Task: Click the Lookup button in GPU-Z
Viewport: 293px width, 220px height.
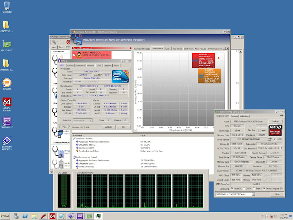Action: (275, 121)
